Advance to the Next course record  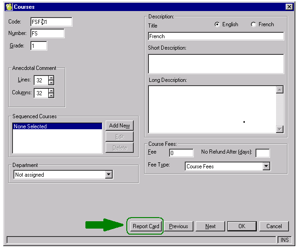210,226
